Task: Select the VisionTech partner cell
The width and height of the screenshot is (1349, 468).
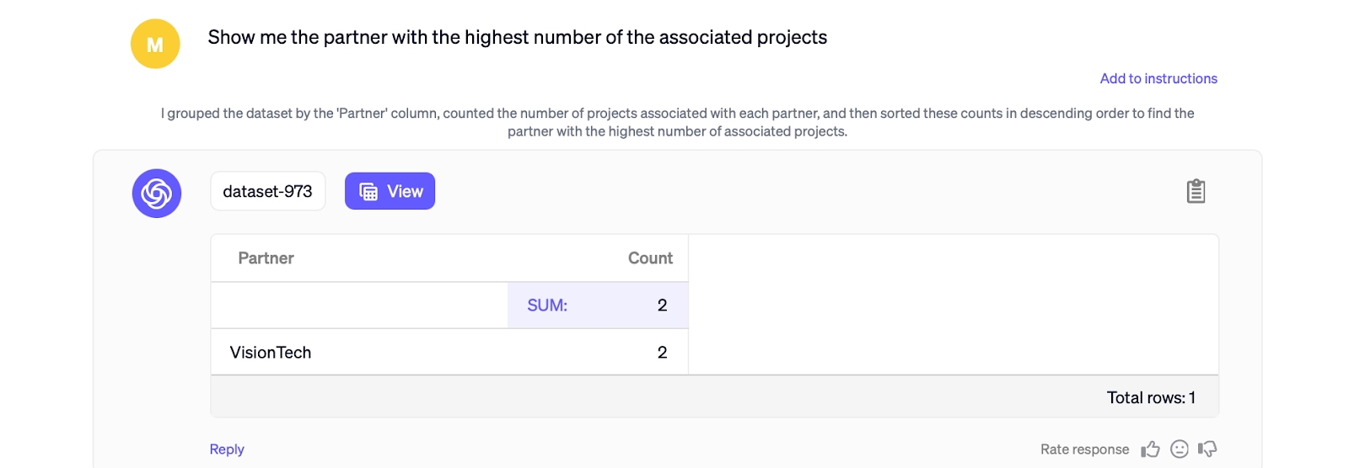Action: click(x=271, y=353)
